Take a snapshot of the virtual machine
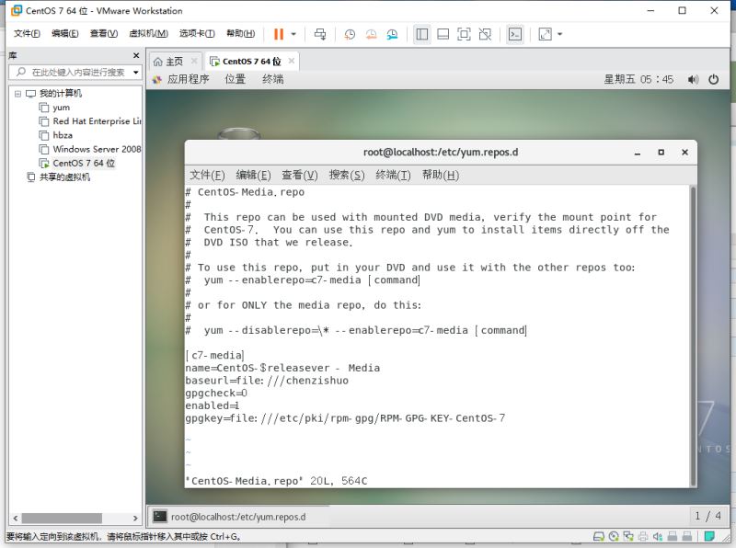Viewport: 736px width, 548px height. pyautogui.click(x=350, y=34)
